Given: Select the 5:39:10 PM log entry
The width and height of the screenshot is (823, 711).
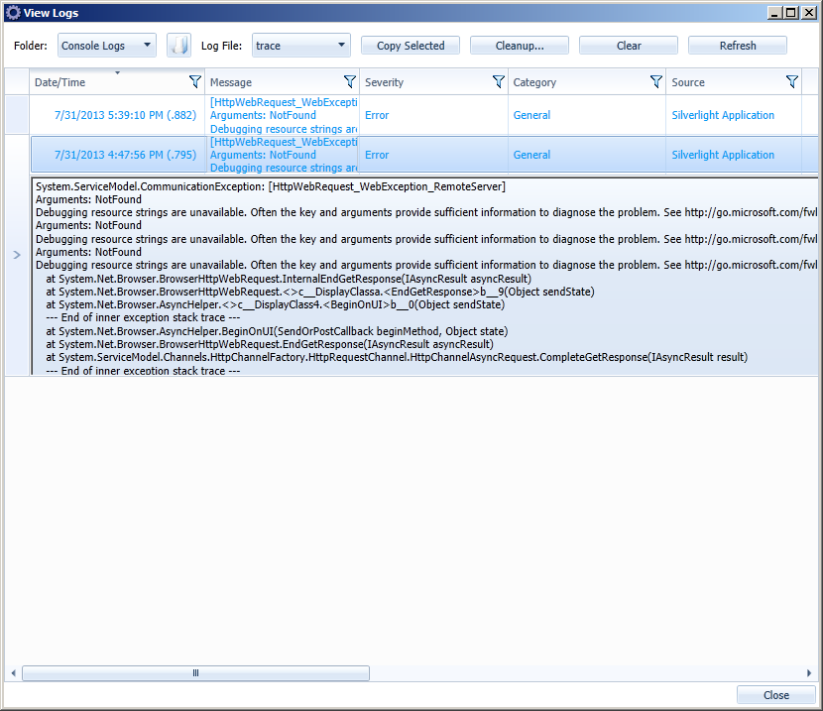Looking at the screenshot, I should (x=125, y=115).
